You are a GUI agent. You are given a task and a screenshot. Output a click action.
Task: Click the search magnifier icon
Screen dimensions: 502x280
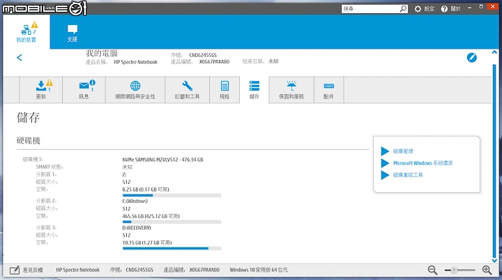coord(404,9)
